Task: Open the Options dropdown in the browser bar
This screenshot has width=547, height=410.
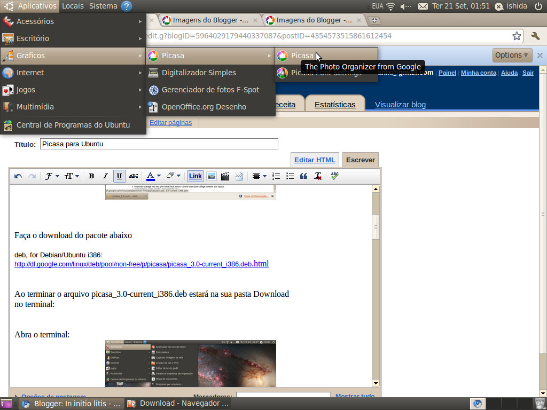Action: 512,55
